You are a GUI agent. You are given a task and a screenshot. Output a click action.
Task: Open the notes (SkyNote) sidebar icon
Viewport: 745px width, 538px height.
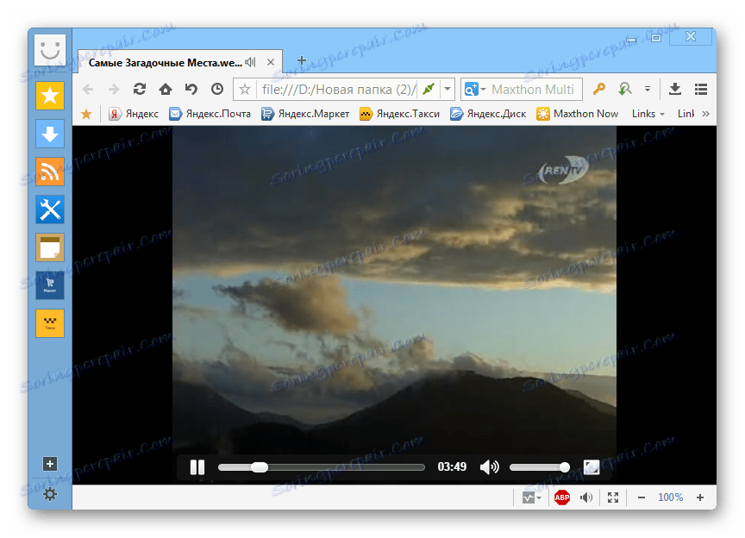point(50,247)
